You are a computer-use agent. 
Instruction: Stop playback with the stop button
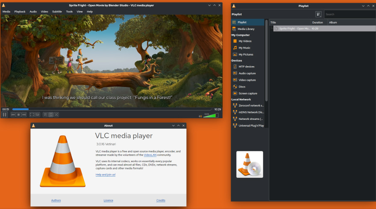(18, 115)
